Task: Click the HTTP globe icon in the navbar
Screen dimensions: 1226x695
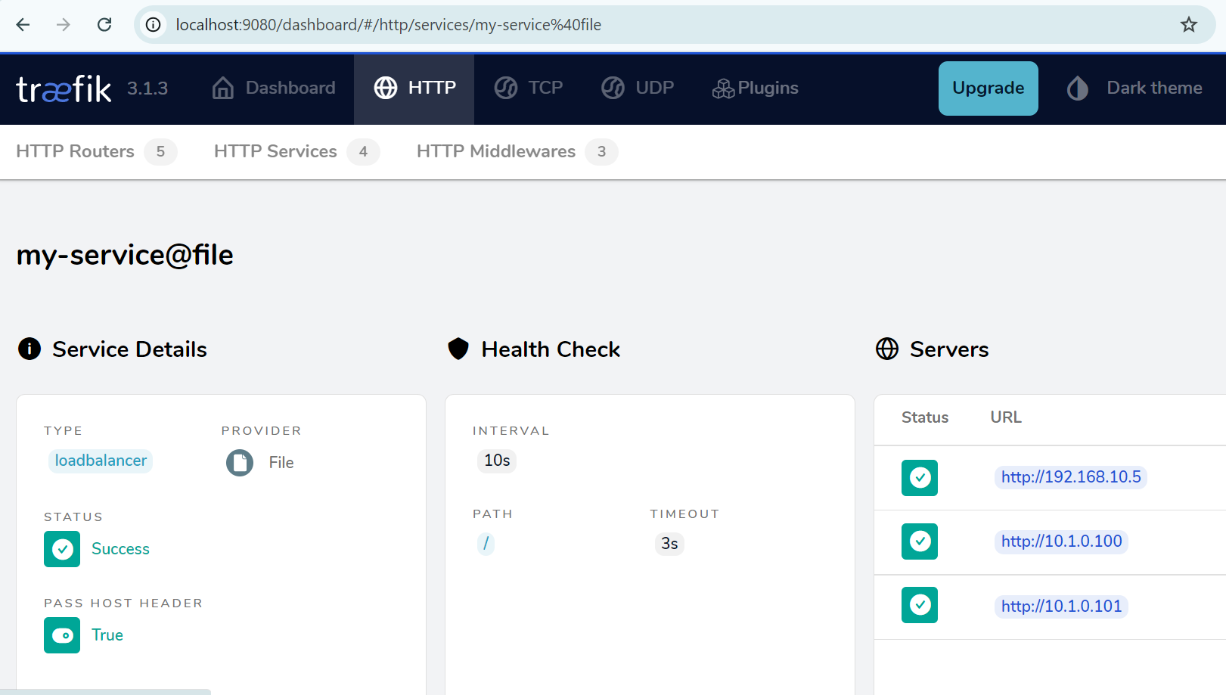Action: [386, 88]
